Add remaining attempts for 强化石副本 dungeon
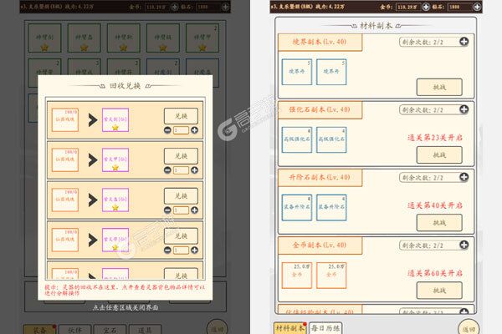The height and width of the screenshot is (334, 502). [464, 109]
